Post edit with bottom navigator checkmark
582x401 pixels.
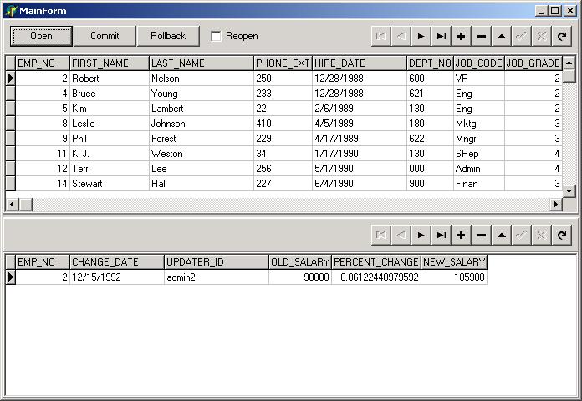click(522, 236)
